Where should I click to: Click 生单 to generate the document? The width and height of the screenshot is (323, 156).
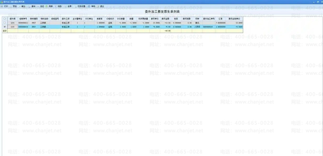[x=68, y=6]
